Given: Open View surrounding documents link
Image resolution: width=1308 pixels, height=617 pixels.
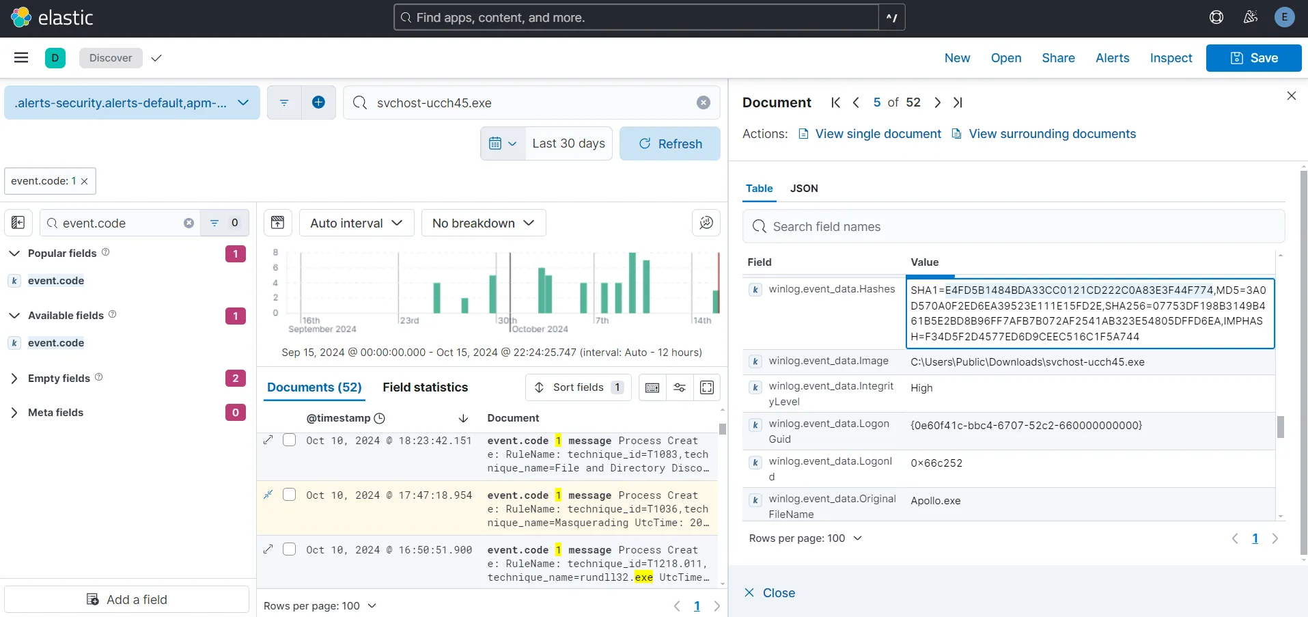Looking at the screenshot, I should [1052, 134].
